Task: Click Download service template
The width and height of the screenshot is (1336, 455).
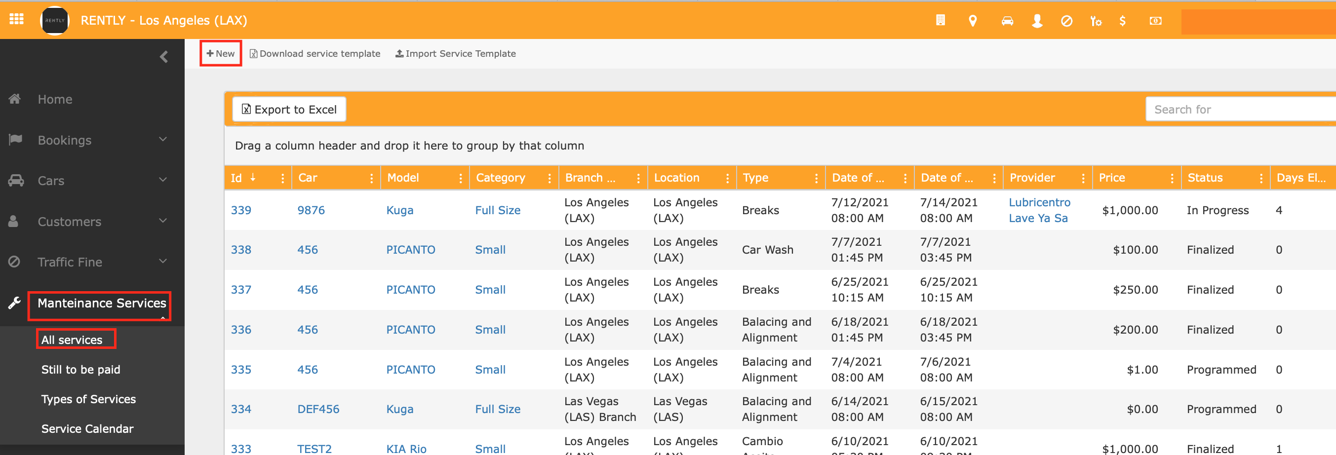Action: coord(315,53)
